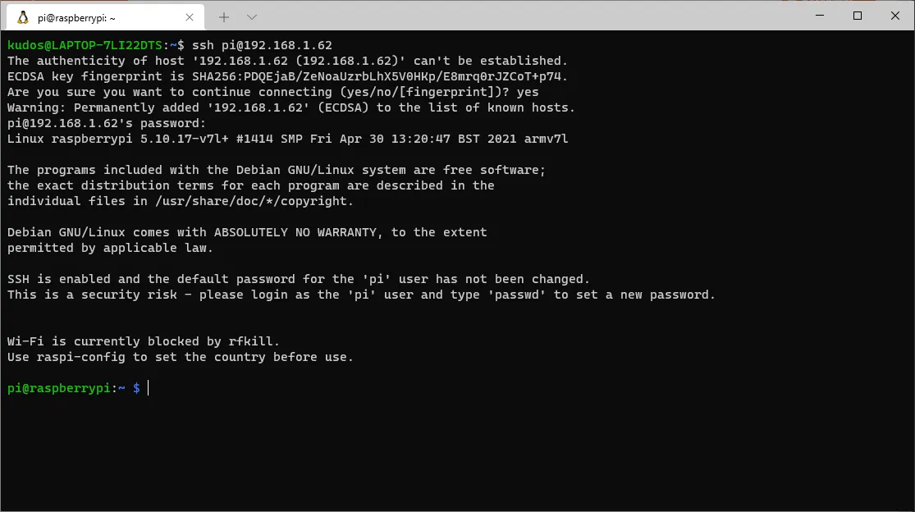Click the ssh pi@192.168.1.62 command text
The image size is (915, 512).
click(262, 45)
